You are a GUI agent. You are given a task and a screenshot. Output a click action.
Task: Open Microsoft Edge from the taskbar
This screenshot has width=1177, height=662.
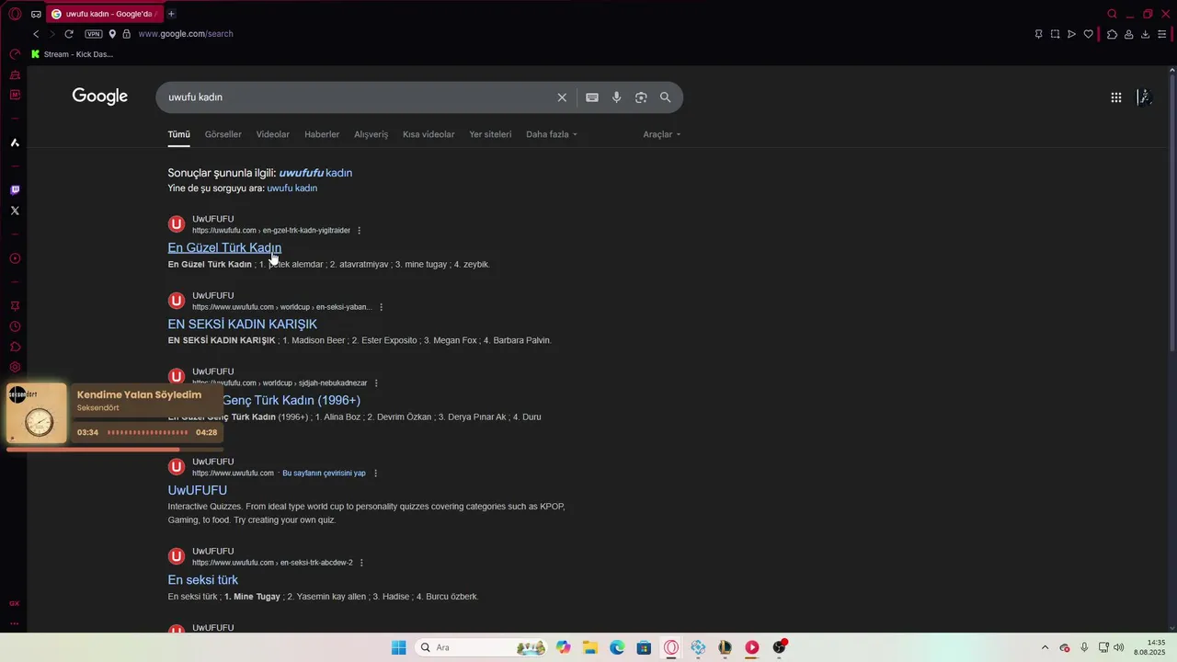pos(617,647)
